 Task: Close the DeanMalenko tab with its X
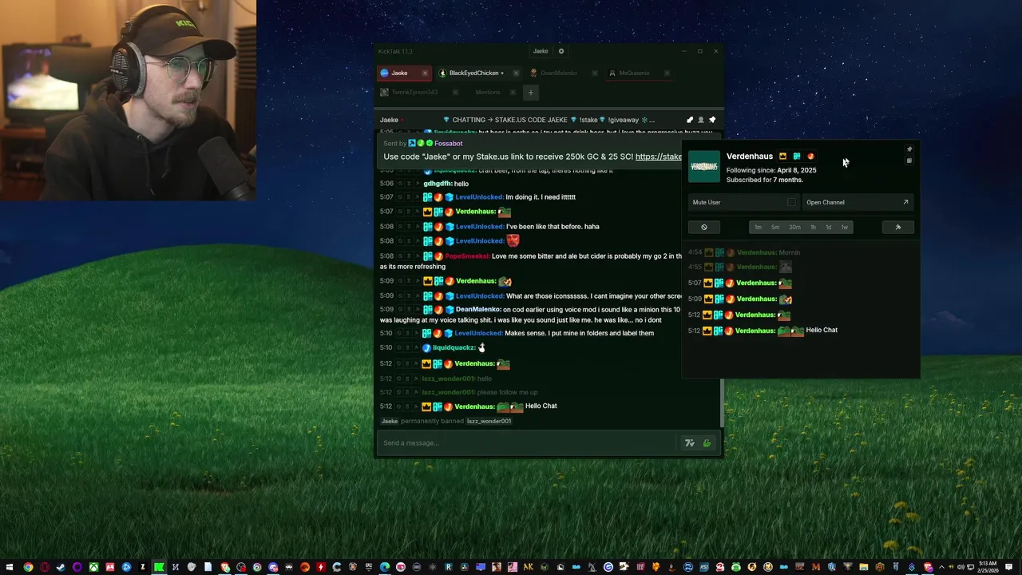click(x=594, y=73)
